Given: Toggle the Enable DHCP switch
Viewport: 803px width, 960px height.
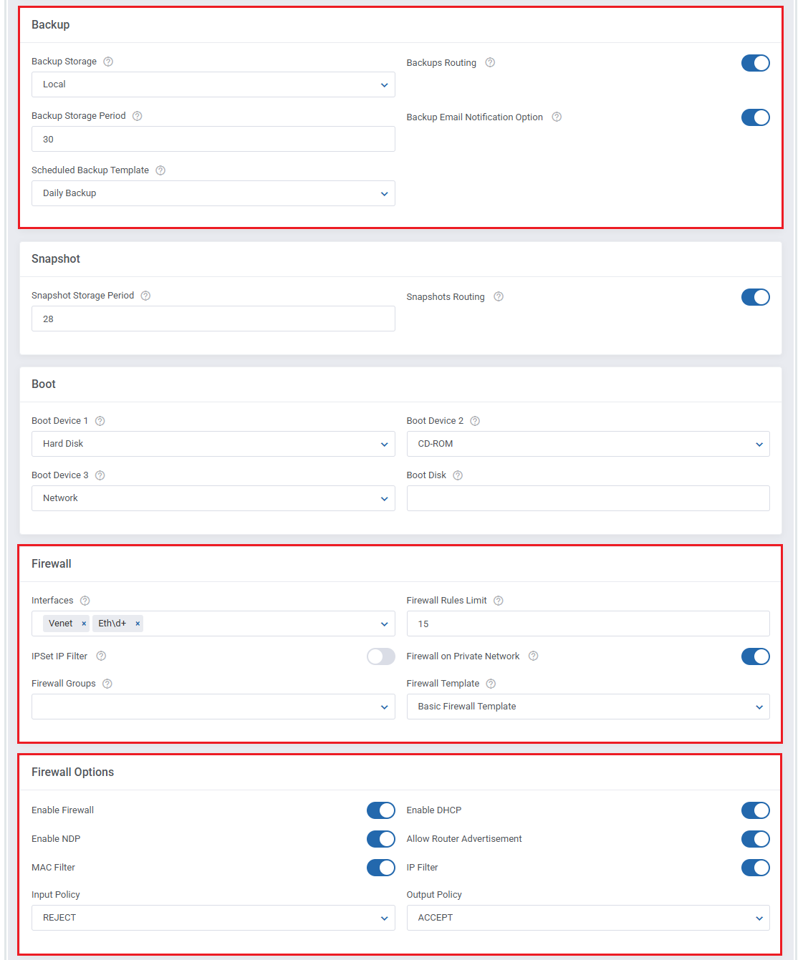Looking at the screenshot, I should point(755,810).
